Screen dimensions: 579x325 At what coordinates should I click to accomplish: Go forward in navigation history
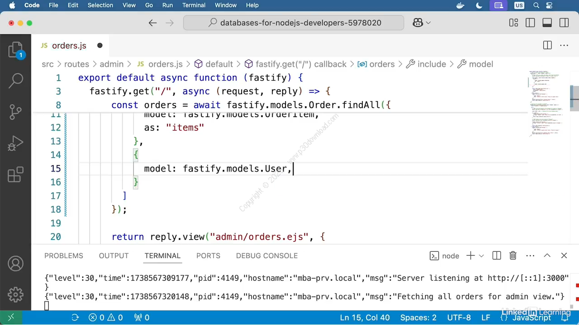(x=170, y=23)
